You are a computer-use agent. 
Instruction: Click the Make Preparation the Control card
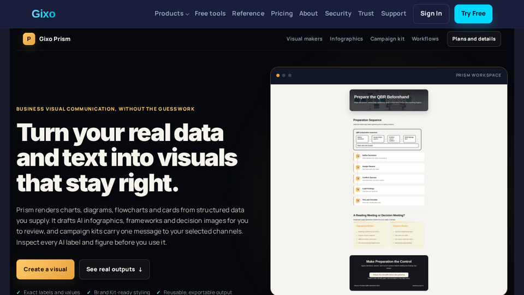(389, 273)
